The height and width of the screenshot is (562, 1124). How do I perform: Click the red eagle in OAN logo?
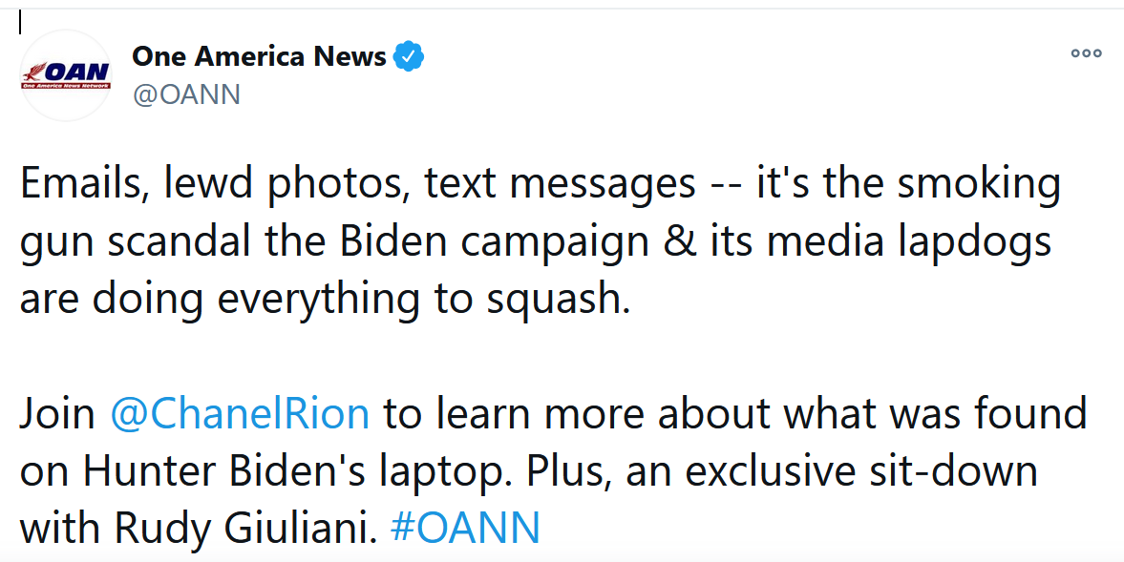pyautogui.click(x=33, y=73)
